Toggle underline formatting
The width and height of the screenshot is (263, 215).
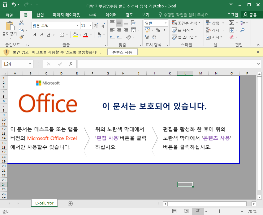pos(49,35)
